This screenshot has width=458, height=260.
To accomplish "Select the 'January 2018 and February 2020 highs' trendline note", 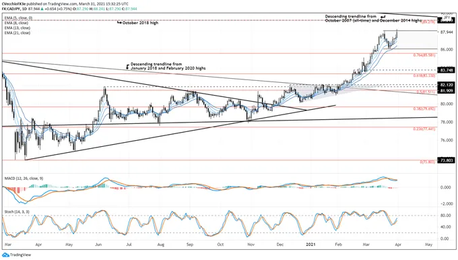I will tap(168, 68).
